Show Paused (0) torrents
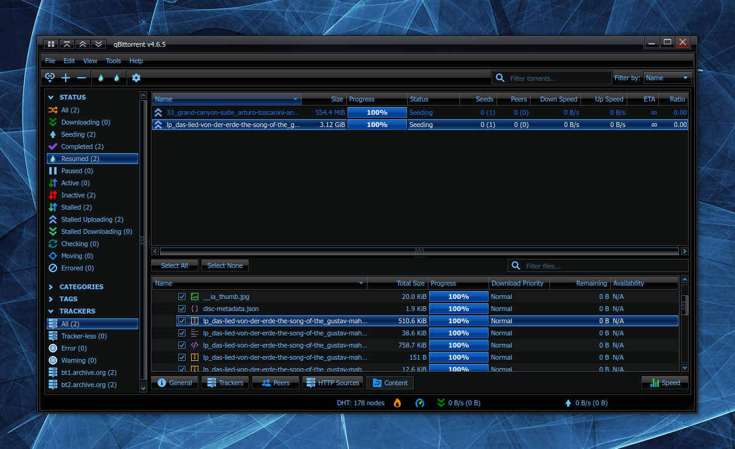 [x=92, y=171]
